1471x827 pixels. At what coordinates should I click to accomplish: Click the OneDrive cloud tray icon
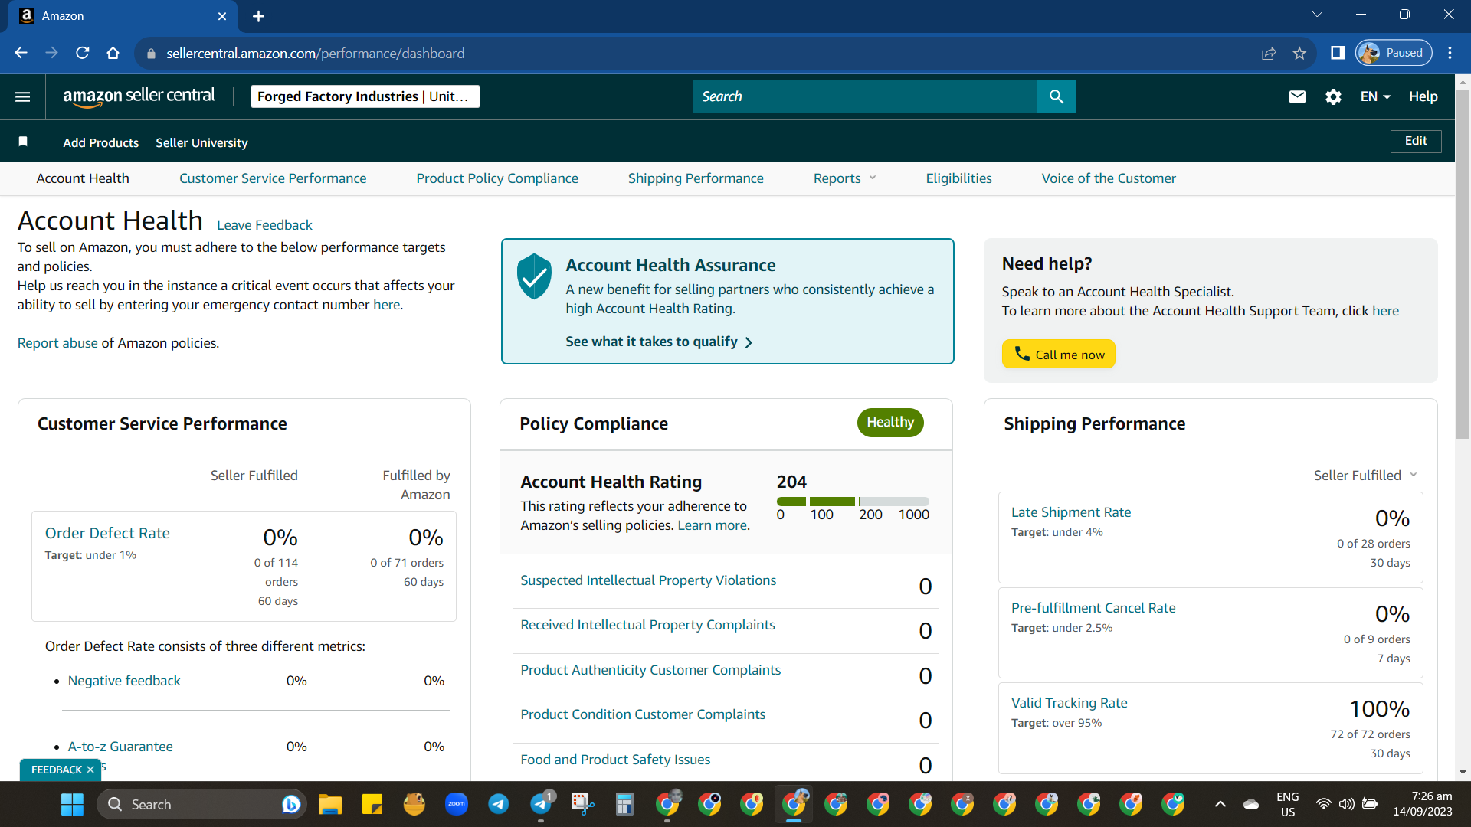(x=1251, y=804)
